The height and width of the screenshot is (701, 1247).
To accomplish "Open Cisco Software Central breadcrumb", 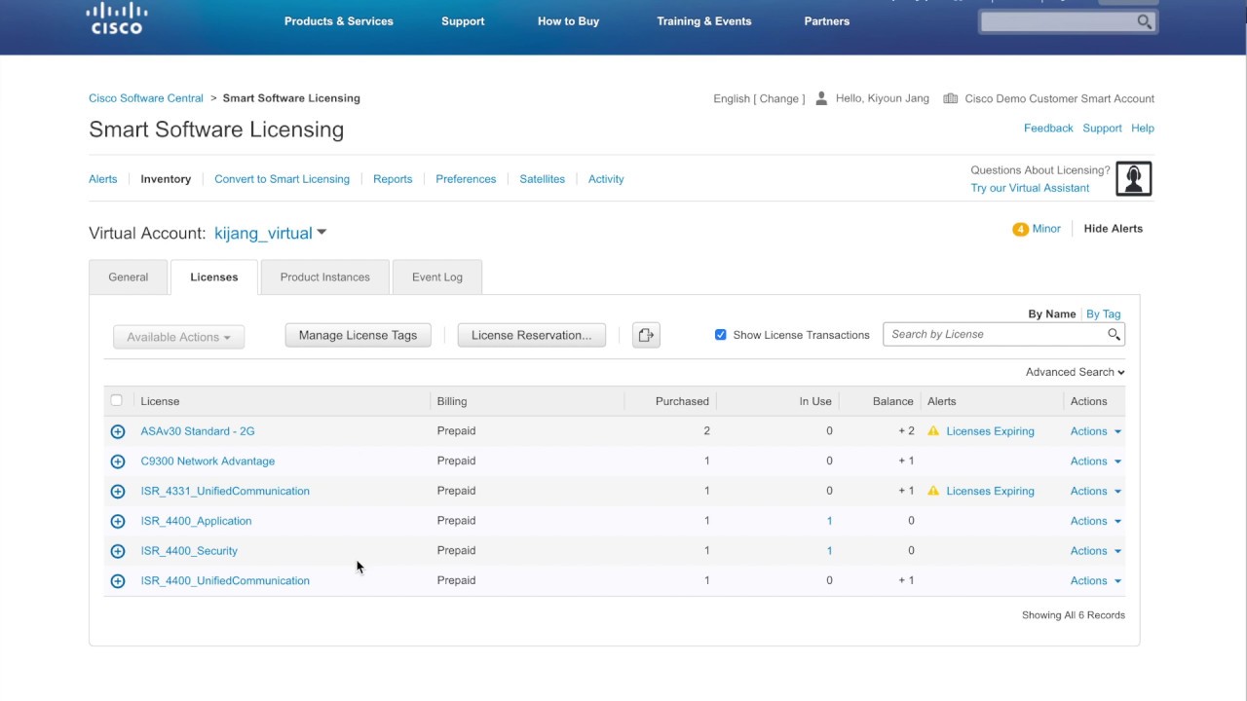I will point(146,98).
